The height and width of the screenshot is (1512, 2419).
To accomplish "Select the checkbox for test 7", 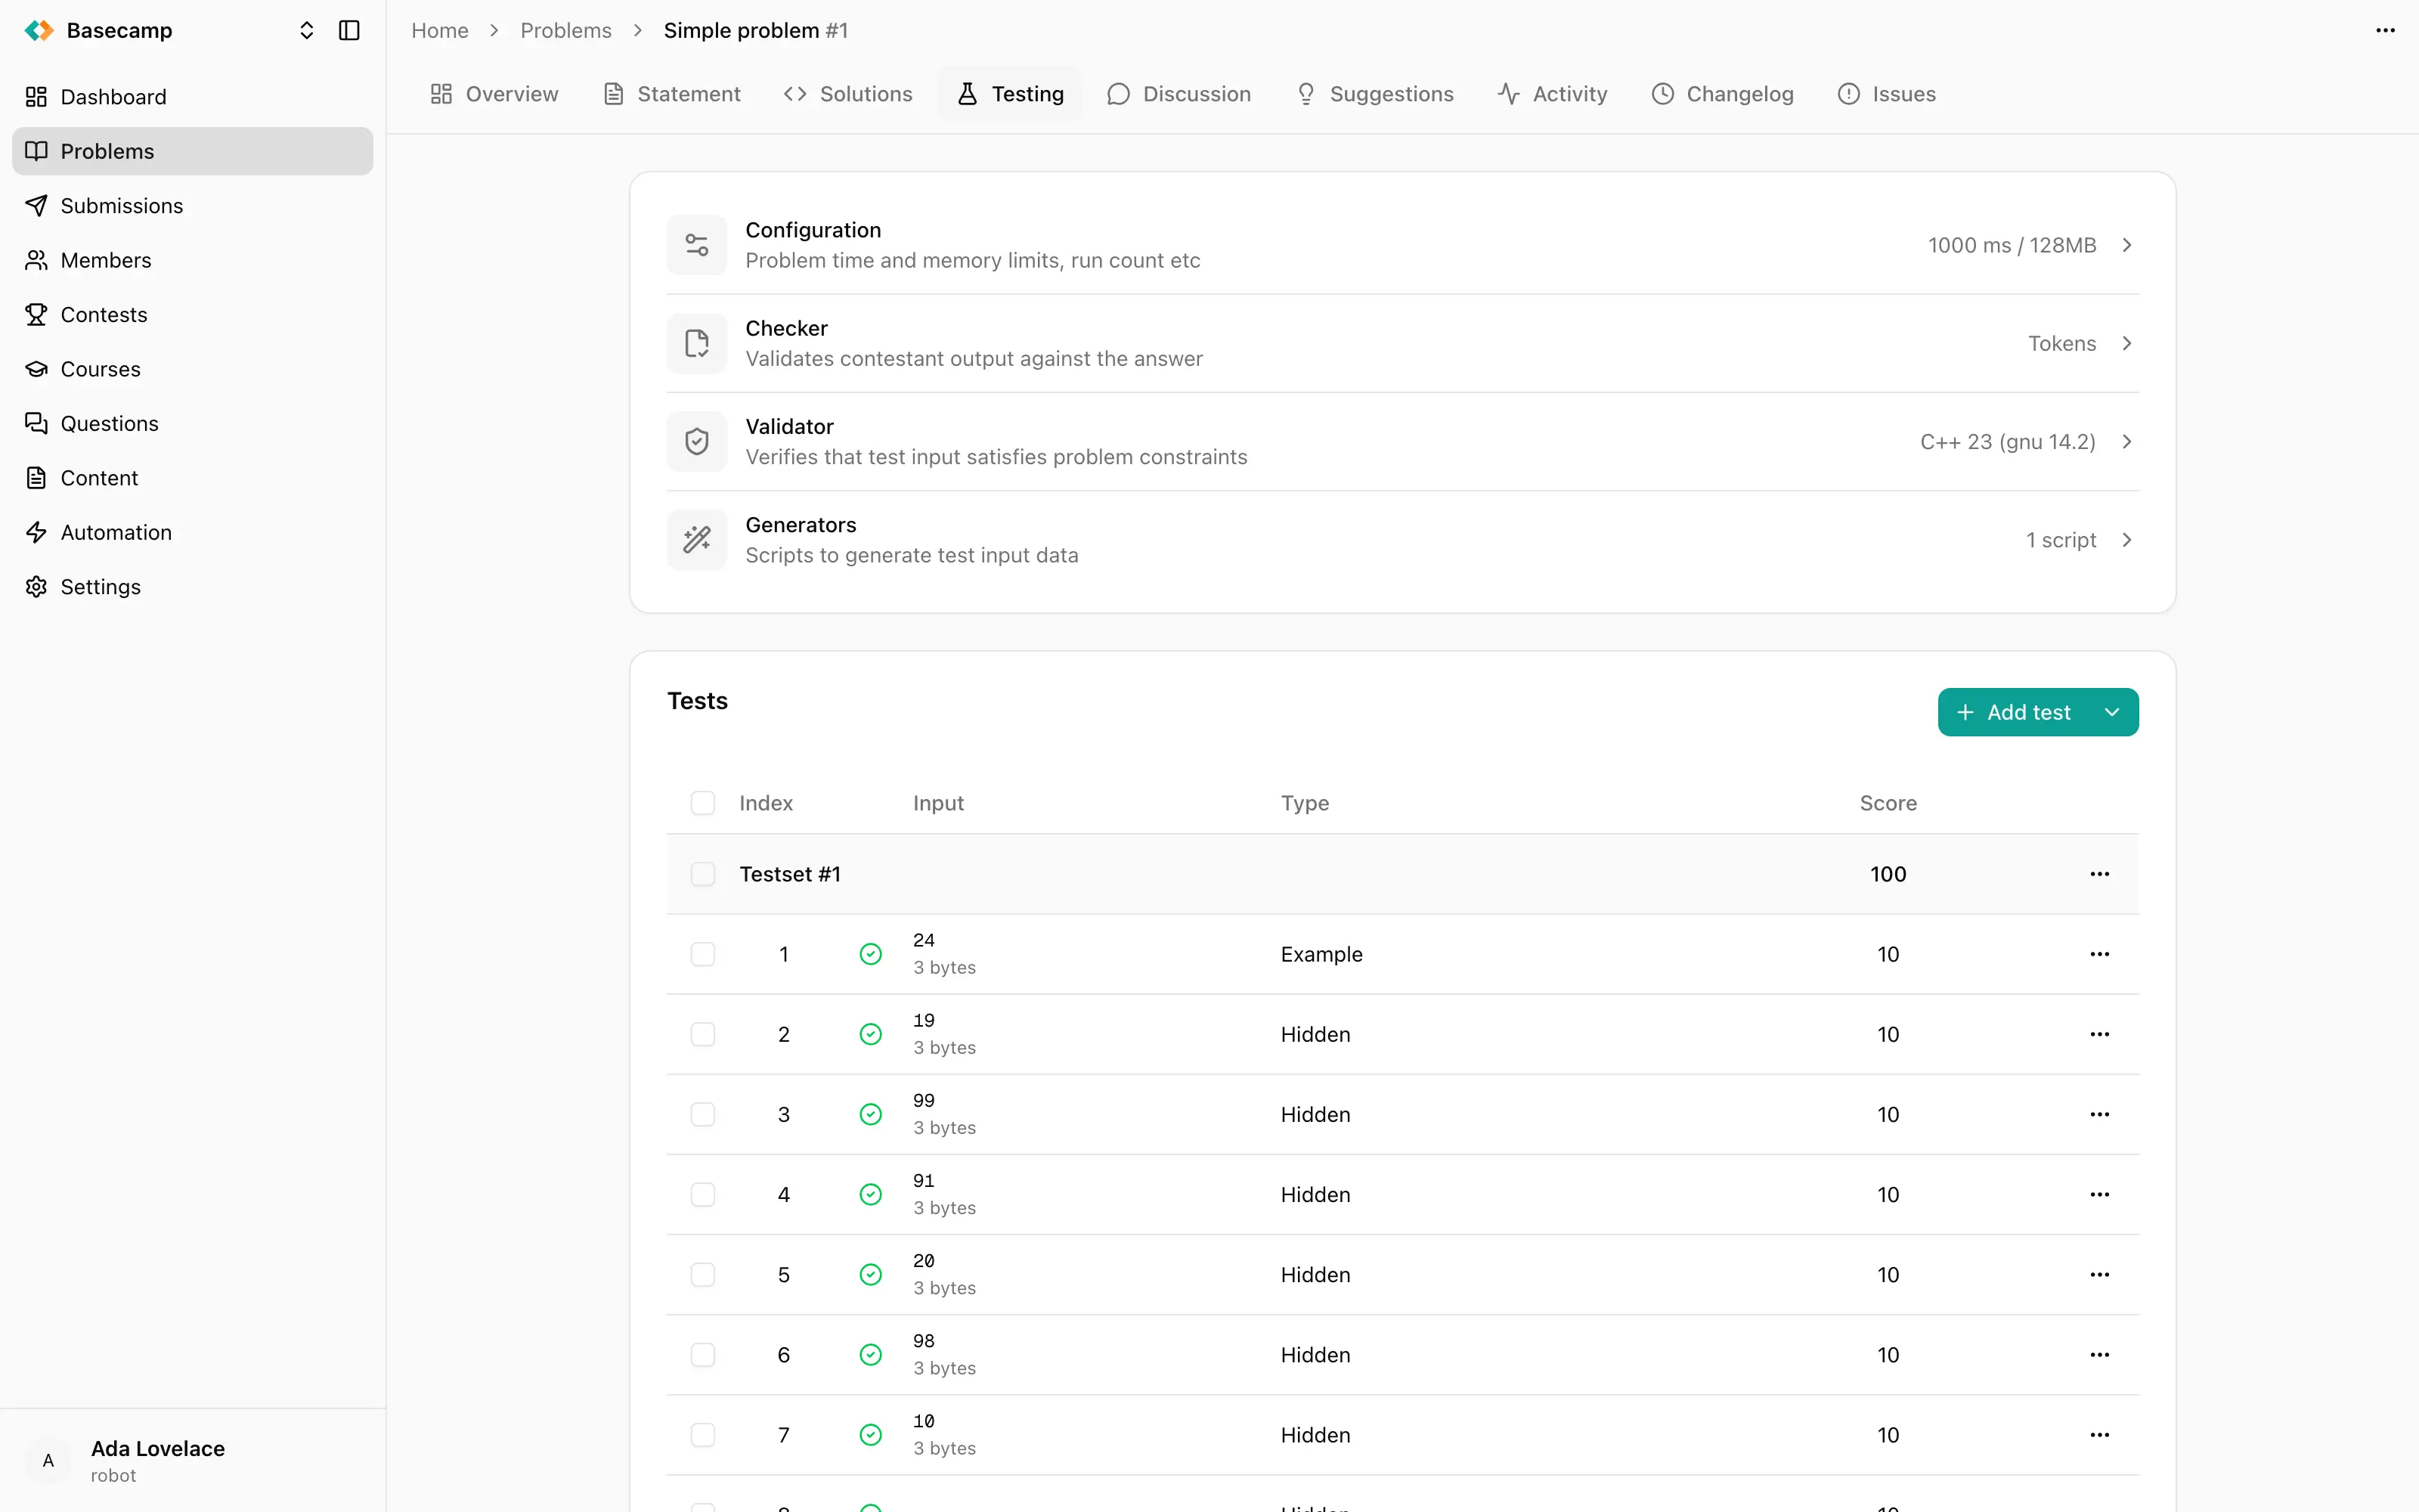I will (703, 1434).
